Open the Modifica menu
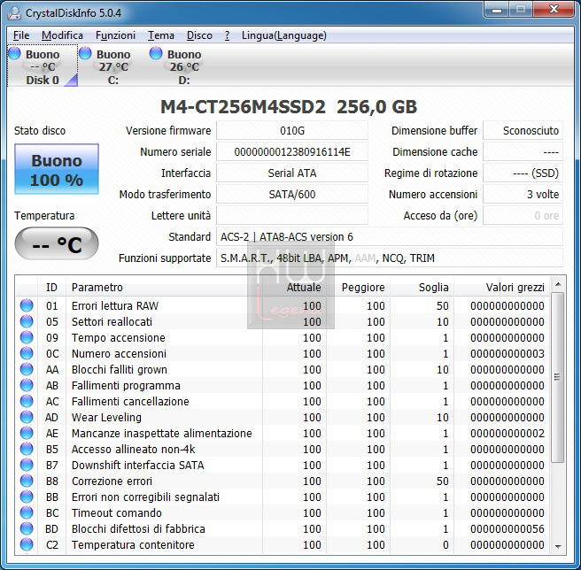This screenshot has width=581, height=570. point(62,35)
